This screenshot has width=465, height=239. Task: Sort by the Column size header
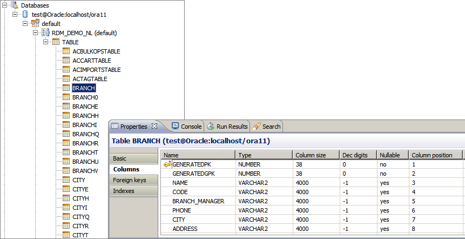(315, 155)
